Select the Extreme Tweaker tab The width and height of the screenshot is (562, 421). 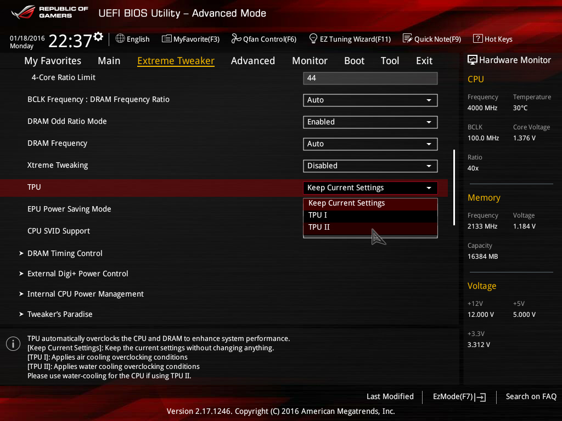pos(176,61)
